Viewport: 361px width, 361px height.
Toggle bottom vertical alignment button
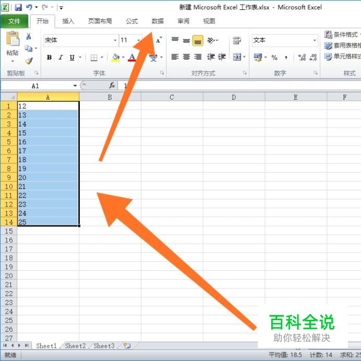click(198, 41)
